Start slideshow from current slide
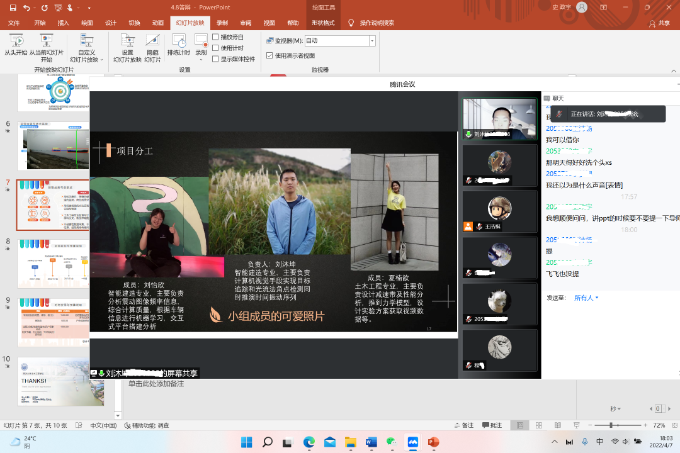The image size is (680, 453). pos(47,48)
